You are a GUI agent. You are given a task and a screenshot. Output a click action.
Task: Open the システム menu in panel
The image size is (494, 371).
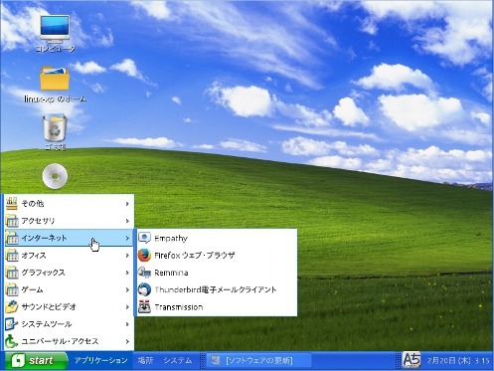178,360
